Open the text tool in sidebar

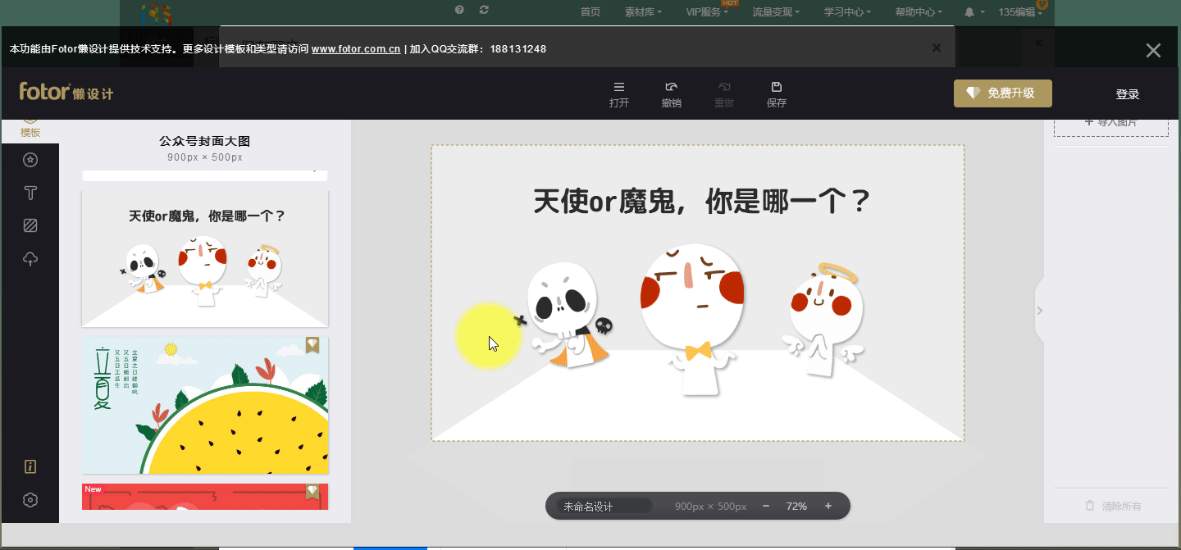pos(30,193)
